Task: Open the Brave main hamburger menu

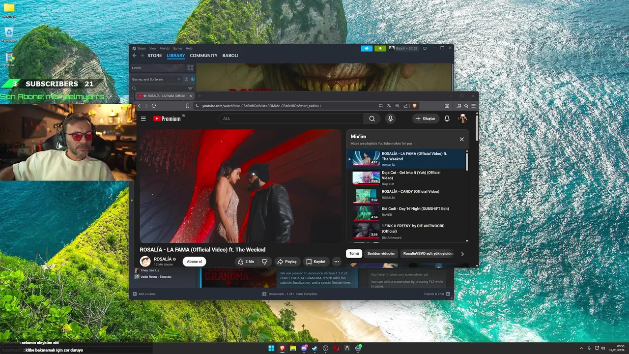Action: (473, 106)
